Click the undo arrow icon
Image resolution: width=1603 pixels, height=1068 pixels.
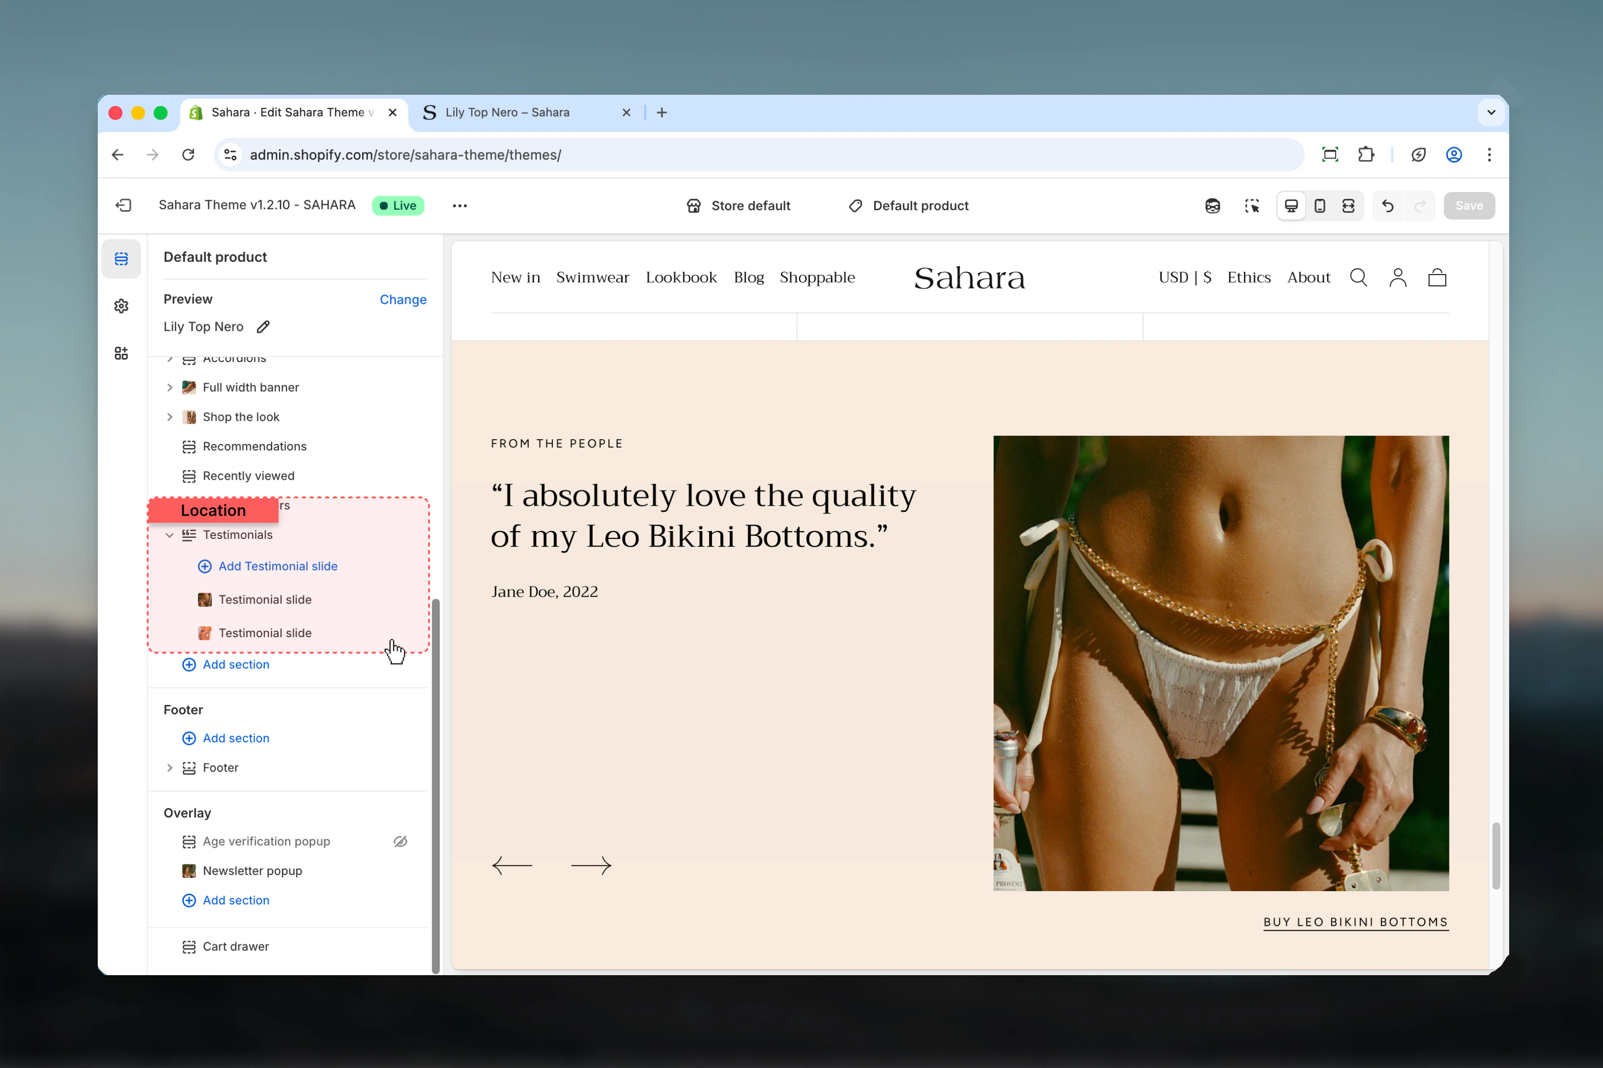point(1388,206)
